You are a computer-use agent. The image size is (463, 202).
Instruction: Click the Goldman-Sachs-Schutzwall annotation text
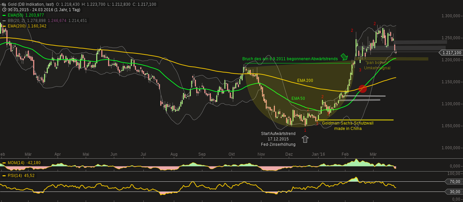click(x=348, y=123)
